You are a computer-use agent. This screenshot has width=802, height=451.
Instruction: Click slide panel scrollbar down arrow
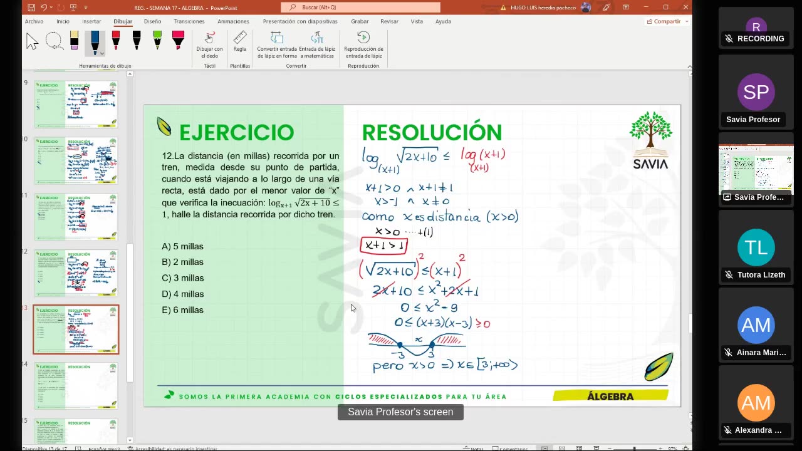pos(130,440)
